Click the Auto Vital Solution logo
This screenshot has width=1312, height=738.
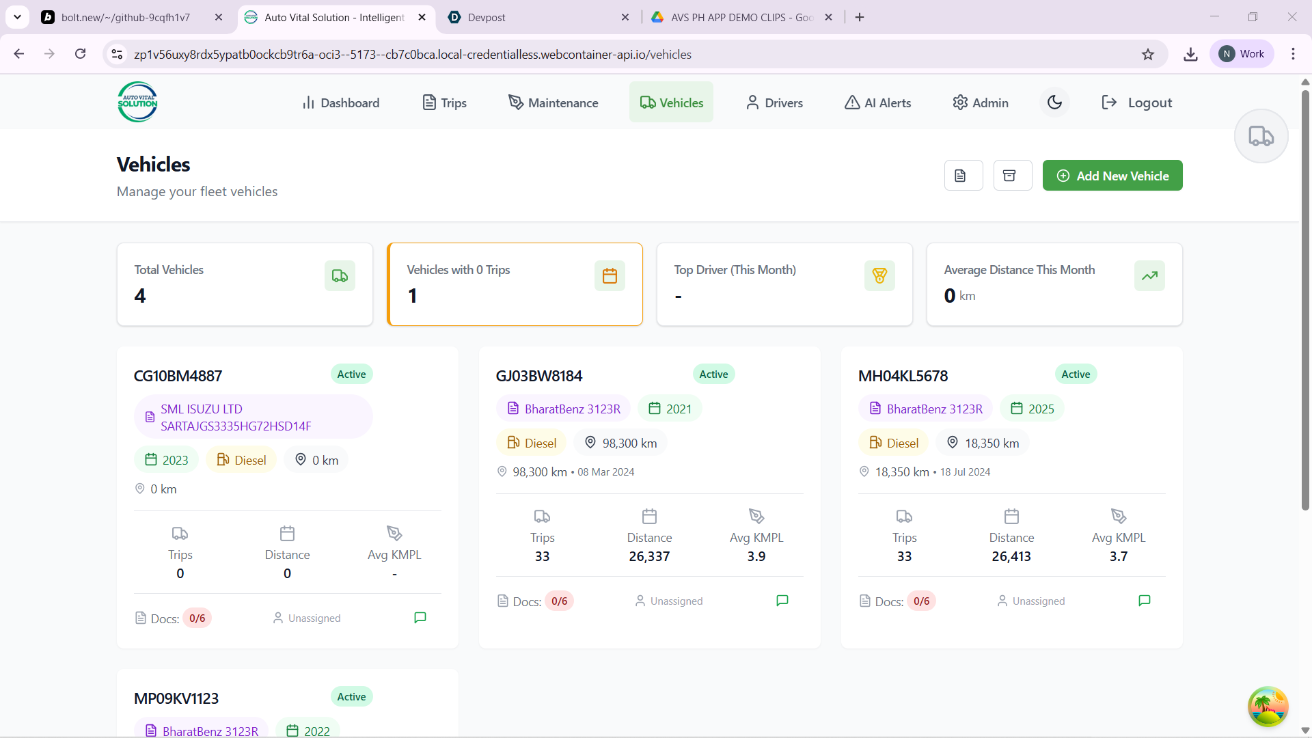tap(137, 102)
